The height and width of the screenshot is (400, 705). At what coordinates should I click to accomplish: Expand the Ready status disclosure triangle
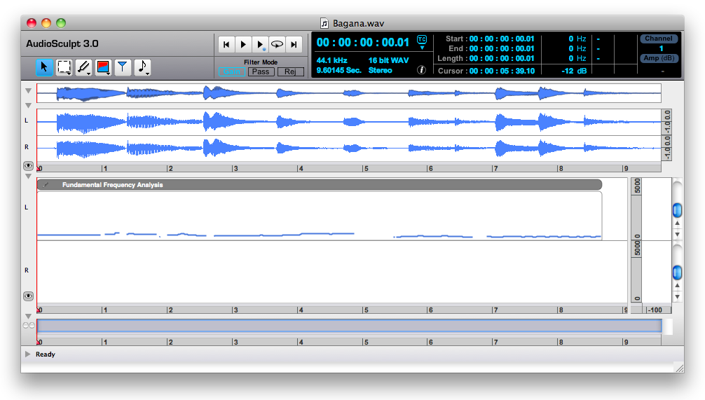click(x=28, y=354)
